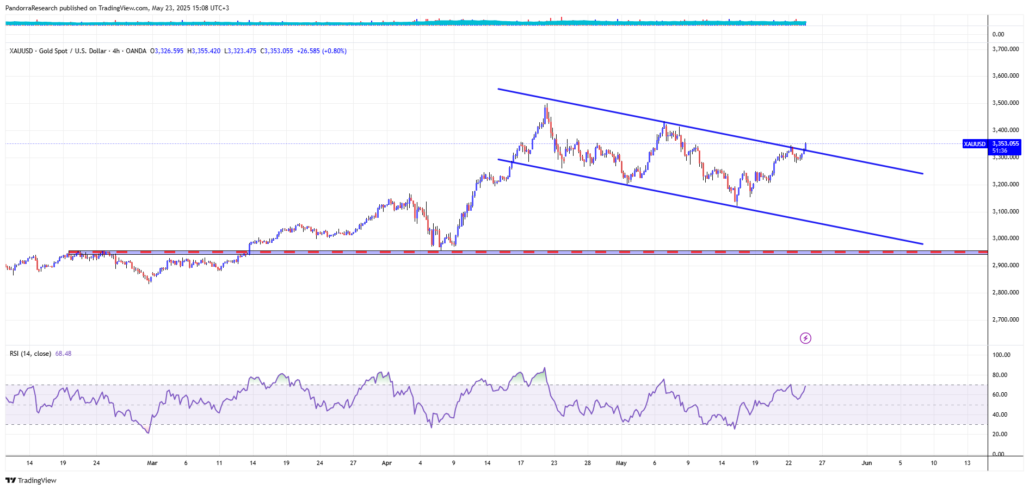Click the 20.00 RSI scale label
This screenshot has height=490, width=1029.
tap(1000, 435)
